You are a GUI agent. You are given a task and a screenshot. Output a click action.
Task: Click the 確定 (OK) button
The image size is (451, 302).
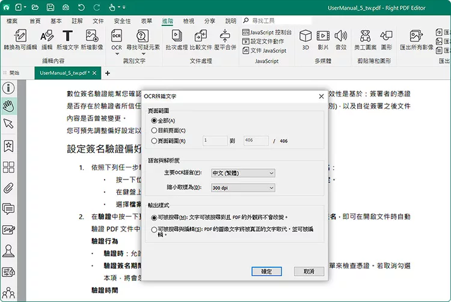(266, 271)
